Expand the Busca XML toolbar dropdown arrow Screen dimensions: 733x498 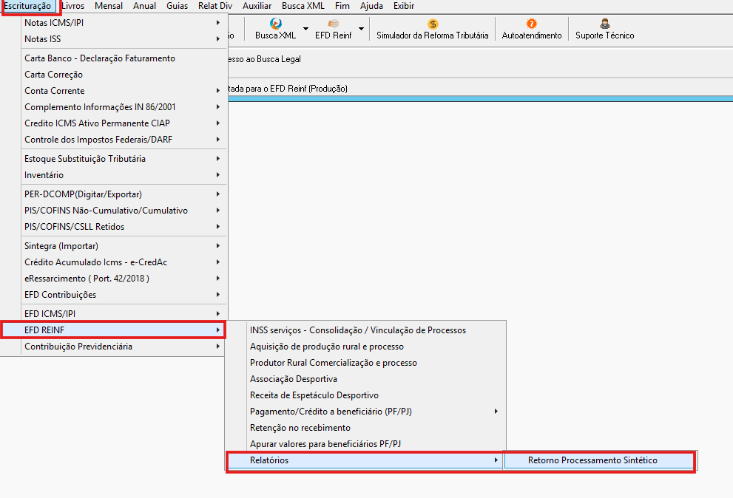[x=305, y=29]
